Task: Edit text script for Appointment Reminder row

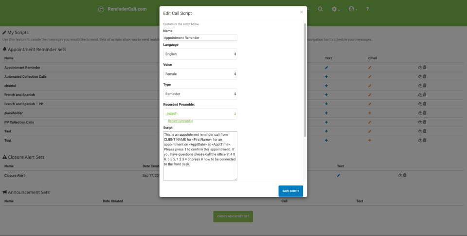Action: pos(326,68)
